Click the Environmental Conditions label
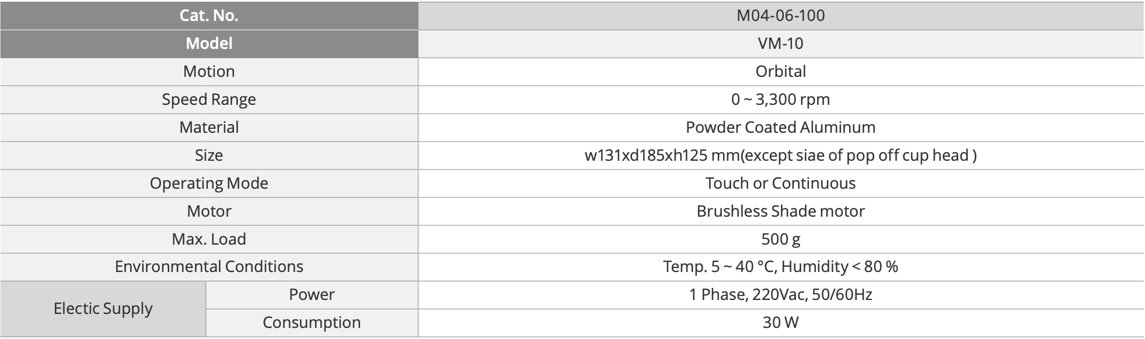 tap(209, 267)
